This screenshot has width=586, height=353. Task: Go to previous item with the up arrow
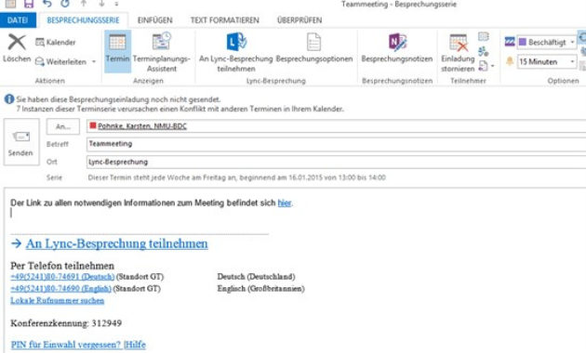click(x=84, y=4)
